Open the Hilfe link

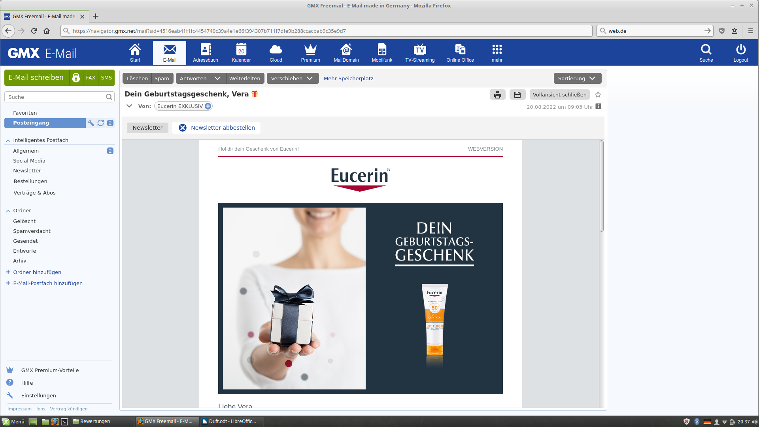click(27, 383)
